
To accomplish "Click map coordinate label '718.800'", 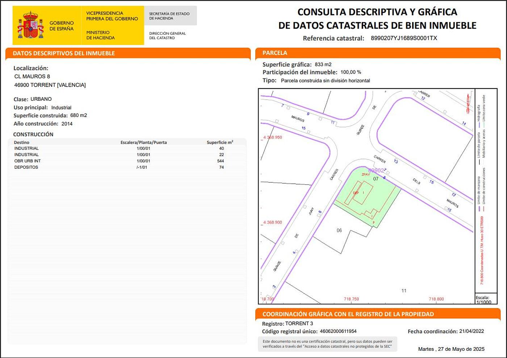I will coord(436,299).
